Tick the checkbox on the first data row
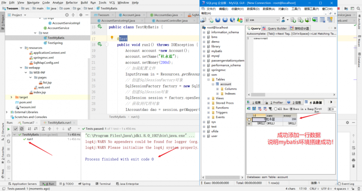 (249, 119)
